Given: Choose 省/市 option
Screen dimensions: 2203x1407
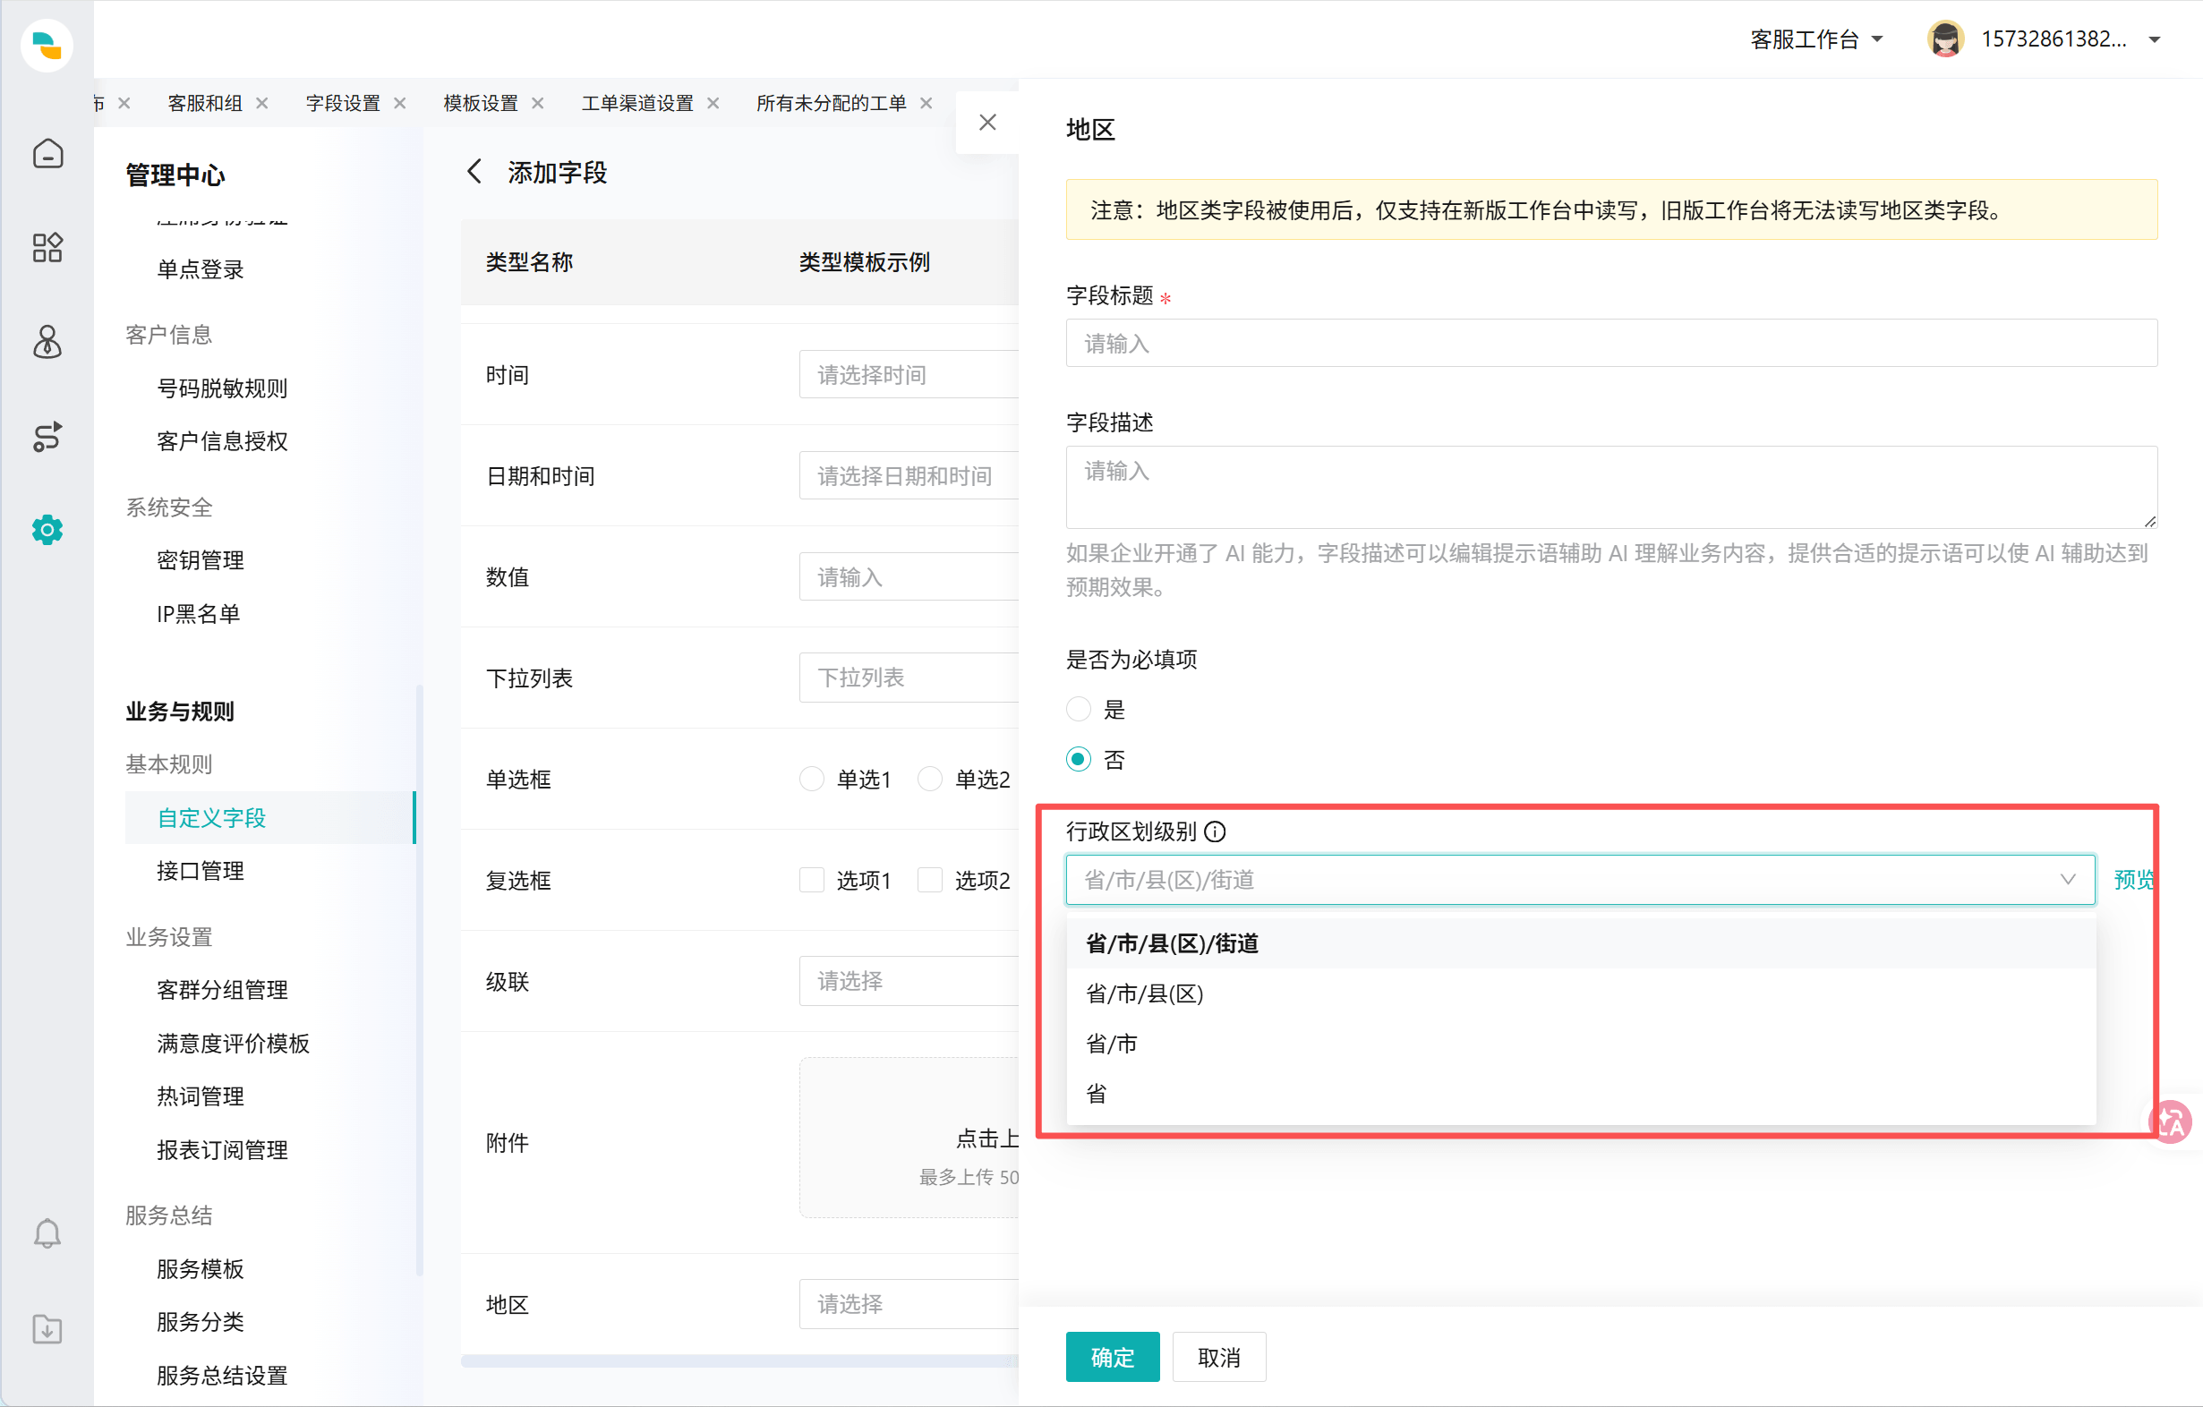Looking at the screenshot, I should pyautogui.click(x=1580, y=1043).
